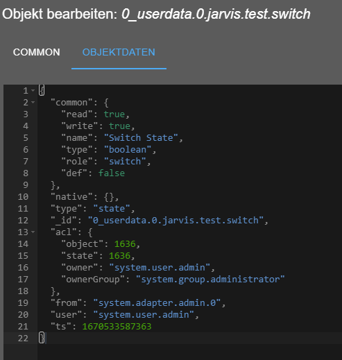
Task: Place cursor on the "native": {} line
Action: 85,197
